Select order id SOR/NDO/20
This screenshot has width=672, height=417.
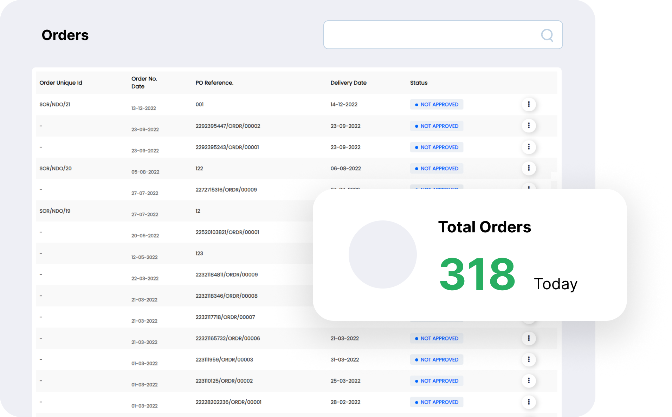coord(56,168)
